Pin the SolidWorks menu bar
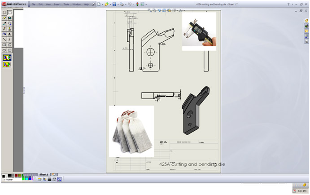Screen dimensions: 310x195 (x=93, y=4)
